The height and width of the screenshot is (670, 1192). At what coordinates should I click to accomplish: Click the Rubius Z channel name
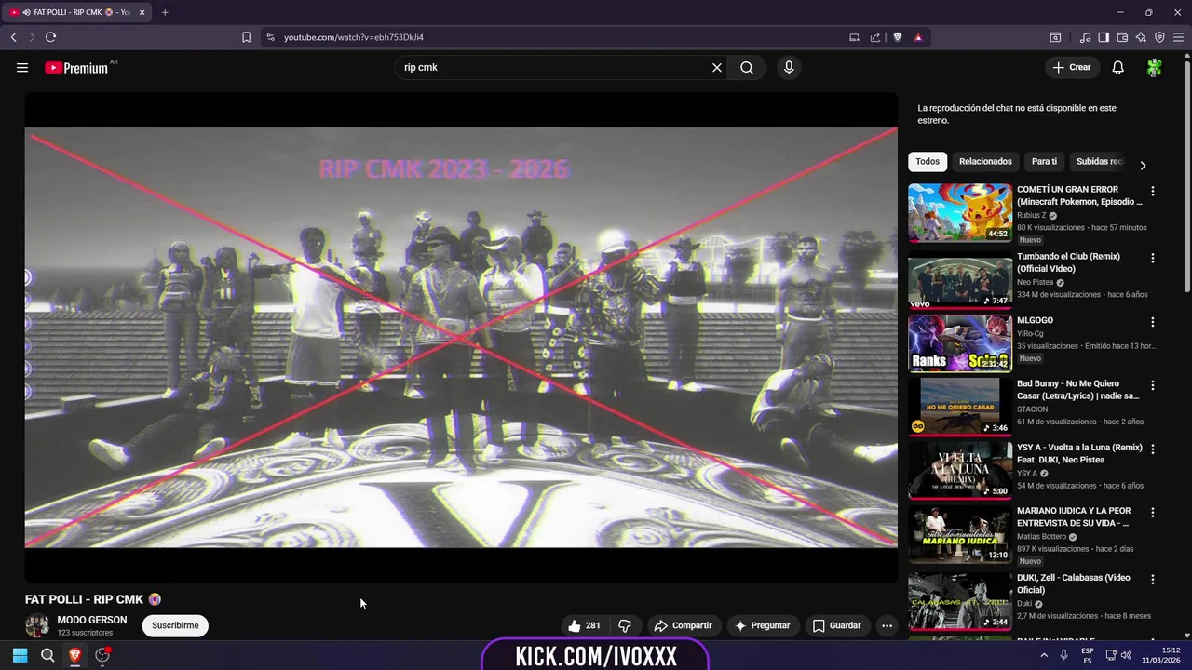pos(1031,215)
